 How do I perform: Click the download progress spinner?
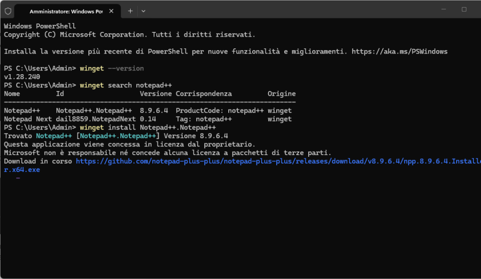18,178
